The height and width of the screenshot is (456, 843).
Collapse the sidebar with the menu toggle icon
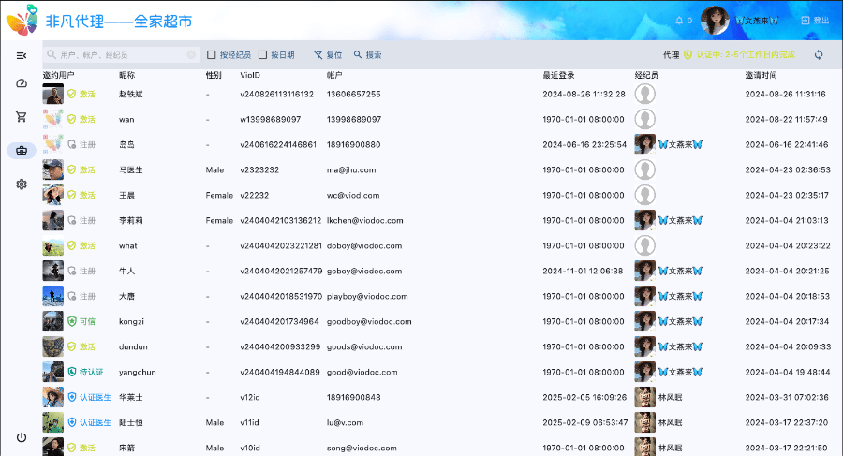pyautogui.click(x=21, y=56)
